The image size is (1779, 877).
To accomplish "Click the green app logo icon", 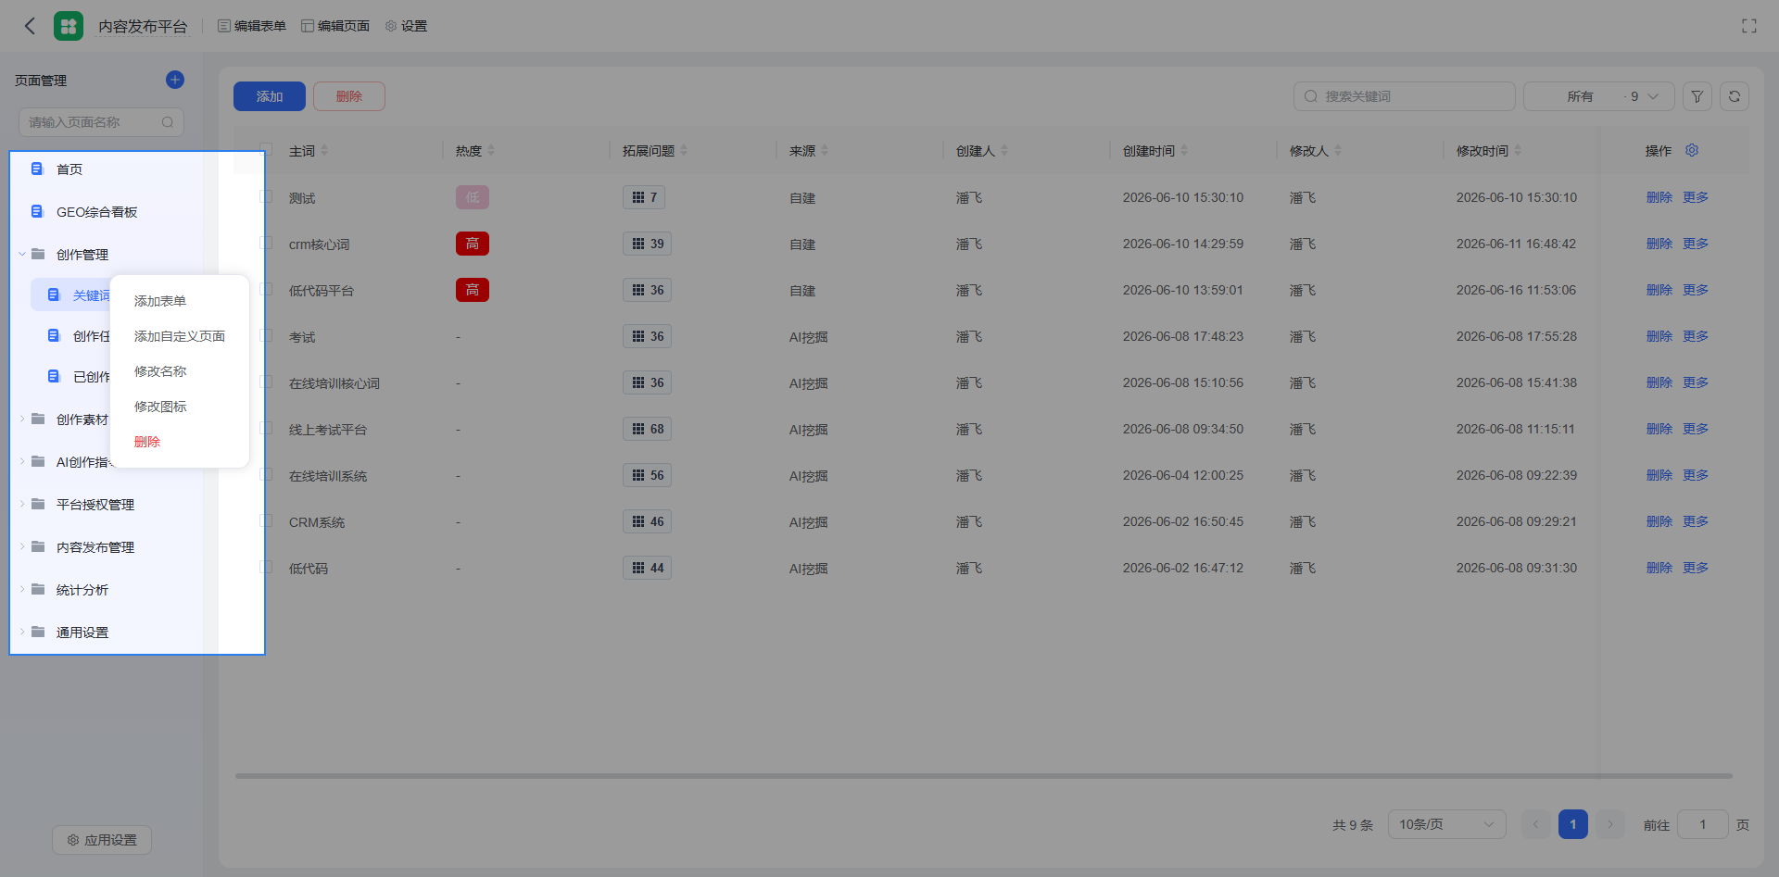I will pos(69,26).
